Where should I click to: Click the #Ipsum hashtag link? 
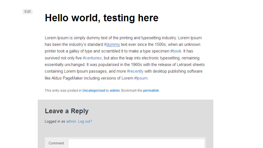(141, 78)
